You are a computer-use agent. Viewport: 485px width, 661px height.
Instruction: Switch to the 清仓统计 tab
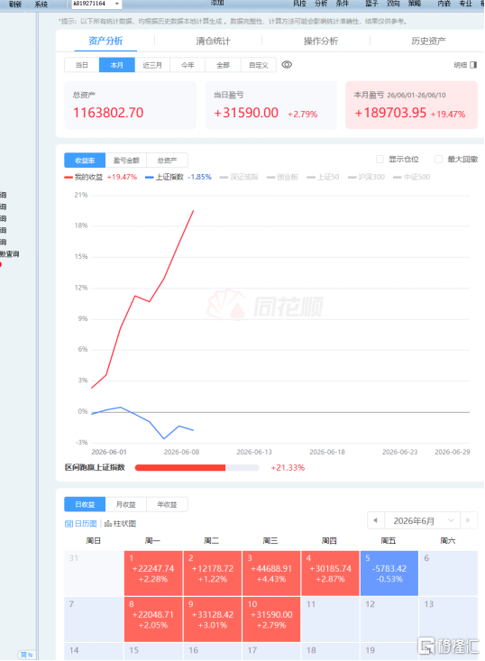pos(213,41)
